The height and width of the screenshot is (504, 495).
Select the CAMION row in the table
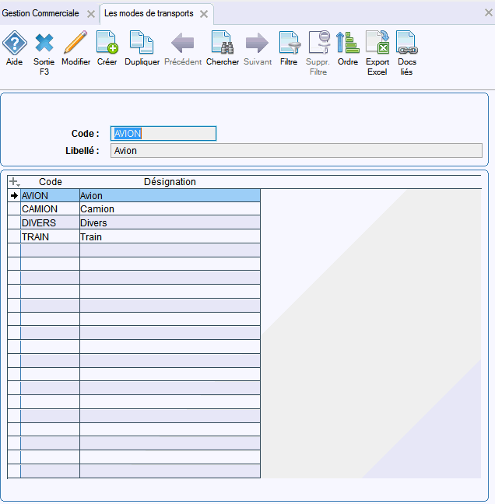[134, 209]
